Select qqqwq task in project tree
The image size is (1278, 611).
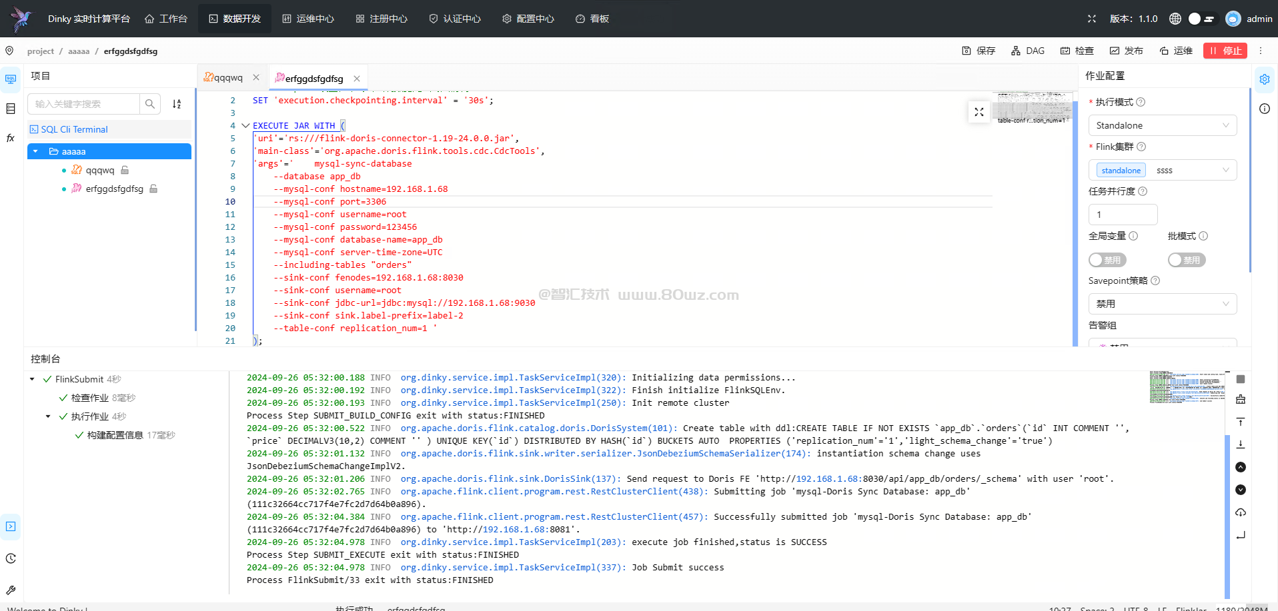(x=99, y=170)
